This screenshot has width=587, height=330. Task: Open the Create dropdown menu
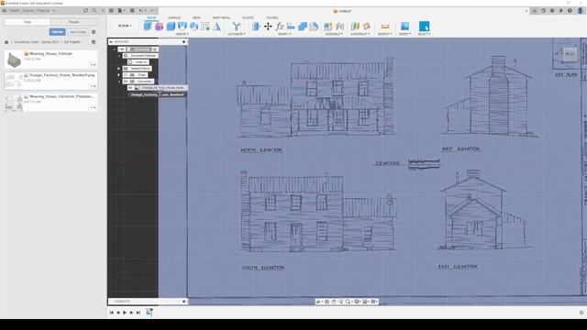[182, 34]
